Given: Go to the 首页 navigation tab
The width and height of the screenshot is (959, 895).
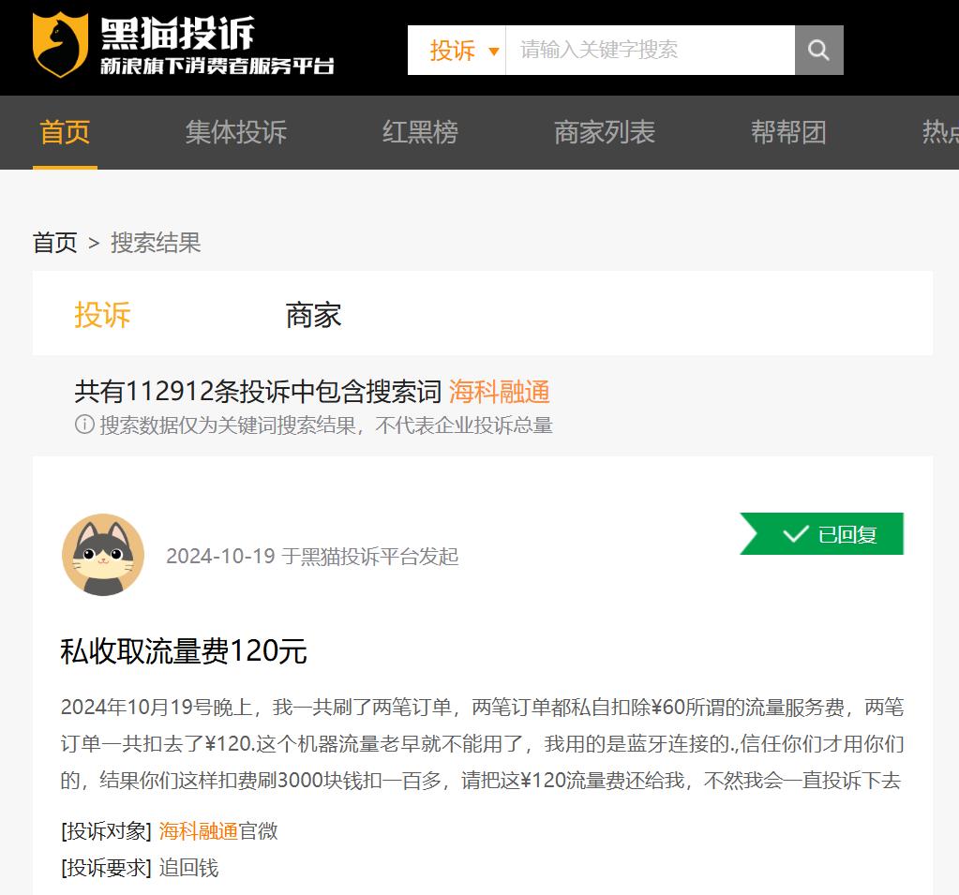Looking at the screenshot, I should pyautogui.click(x=65, y=132).
